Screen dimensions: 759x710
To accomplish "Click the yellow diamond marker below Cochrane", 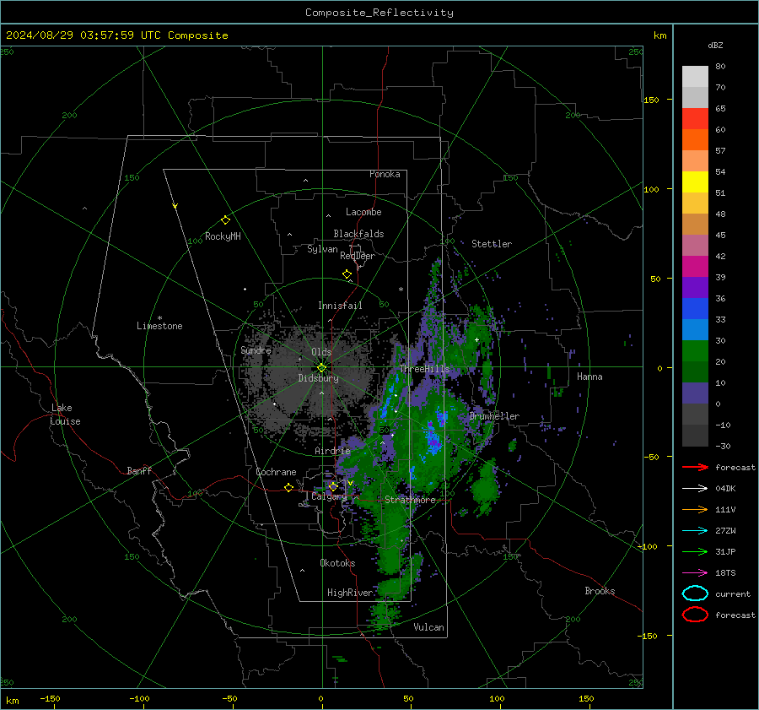I will tap(288, 487).
